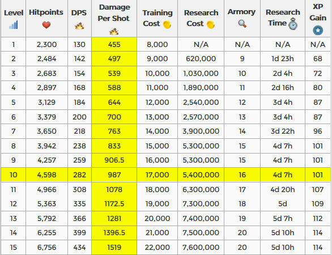This screenshot has width=332, height=255.
Task: Click the yellow 455 damage cell
Action: [x=114, y=44]
